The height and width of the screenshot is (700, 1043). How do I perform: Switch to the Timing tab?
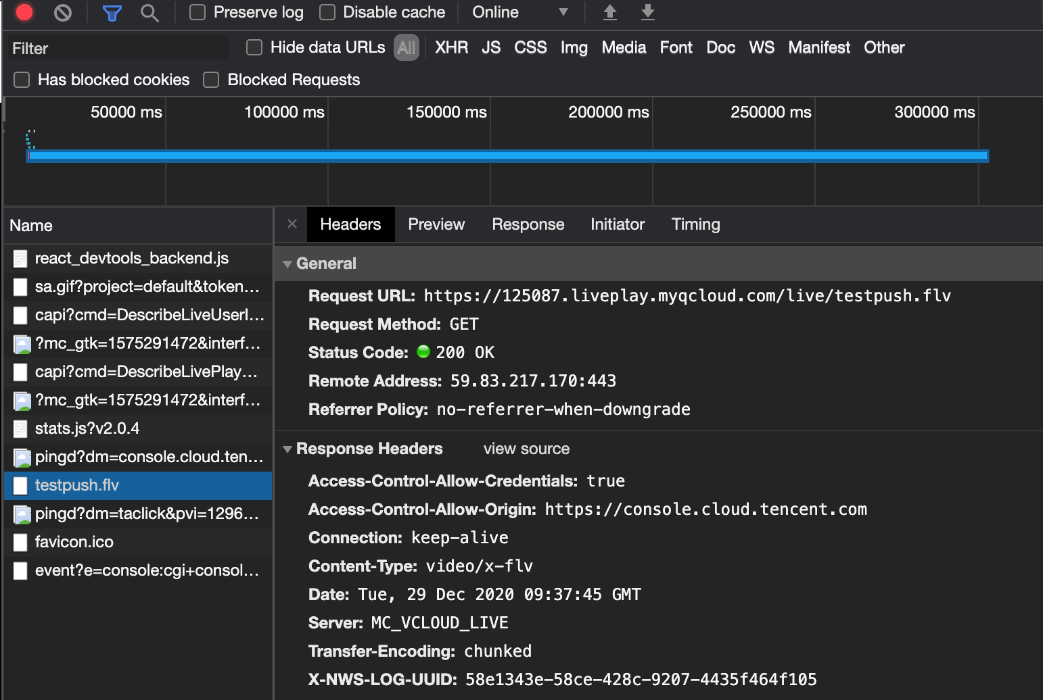[x=695, y=224]
